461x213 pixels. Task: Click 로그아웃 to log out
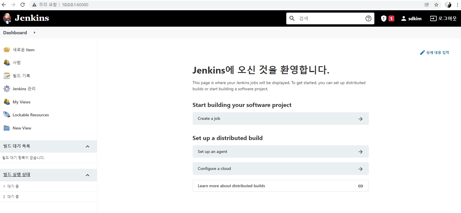point(447,18)
